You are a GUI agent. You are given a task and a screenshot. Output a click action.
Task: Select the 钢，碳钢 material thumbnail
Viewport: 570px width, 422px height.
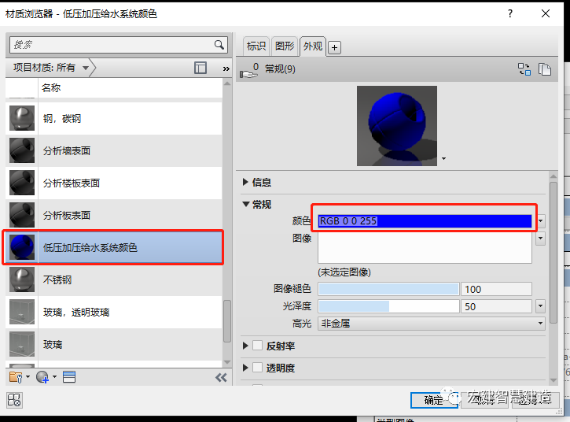[22, 118]
